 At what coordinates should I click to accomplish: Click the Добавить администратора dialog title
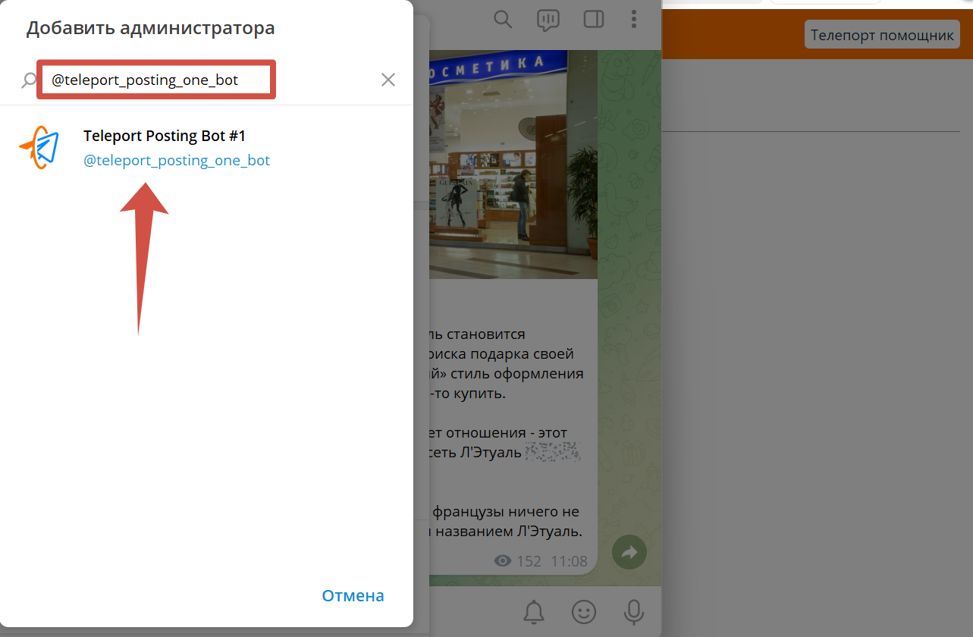(x=150, y=29)
